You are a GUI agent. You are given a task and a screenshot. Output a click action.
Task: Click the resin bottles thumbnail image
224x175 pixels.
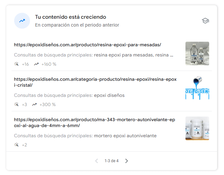pyautogui.click(x=197, y=53)
